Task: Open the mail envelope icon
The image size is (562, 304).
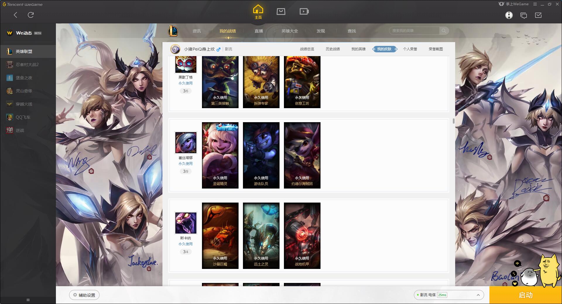Action: pyautogui.click(x=538, y=15)
